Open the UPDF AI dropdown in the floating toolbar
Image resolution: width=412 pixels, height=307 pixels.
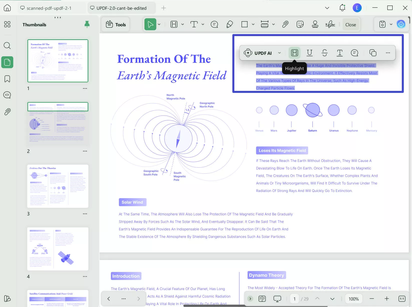[x=280, y=53]
